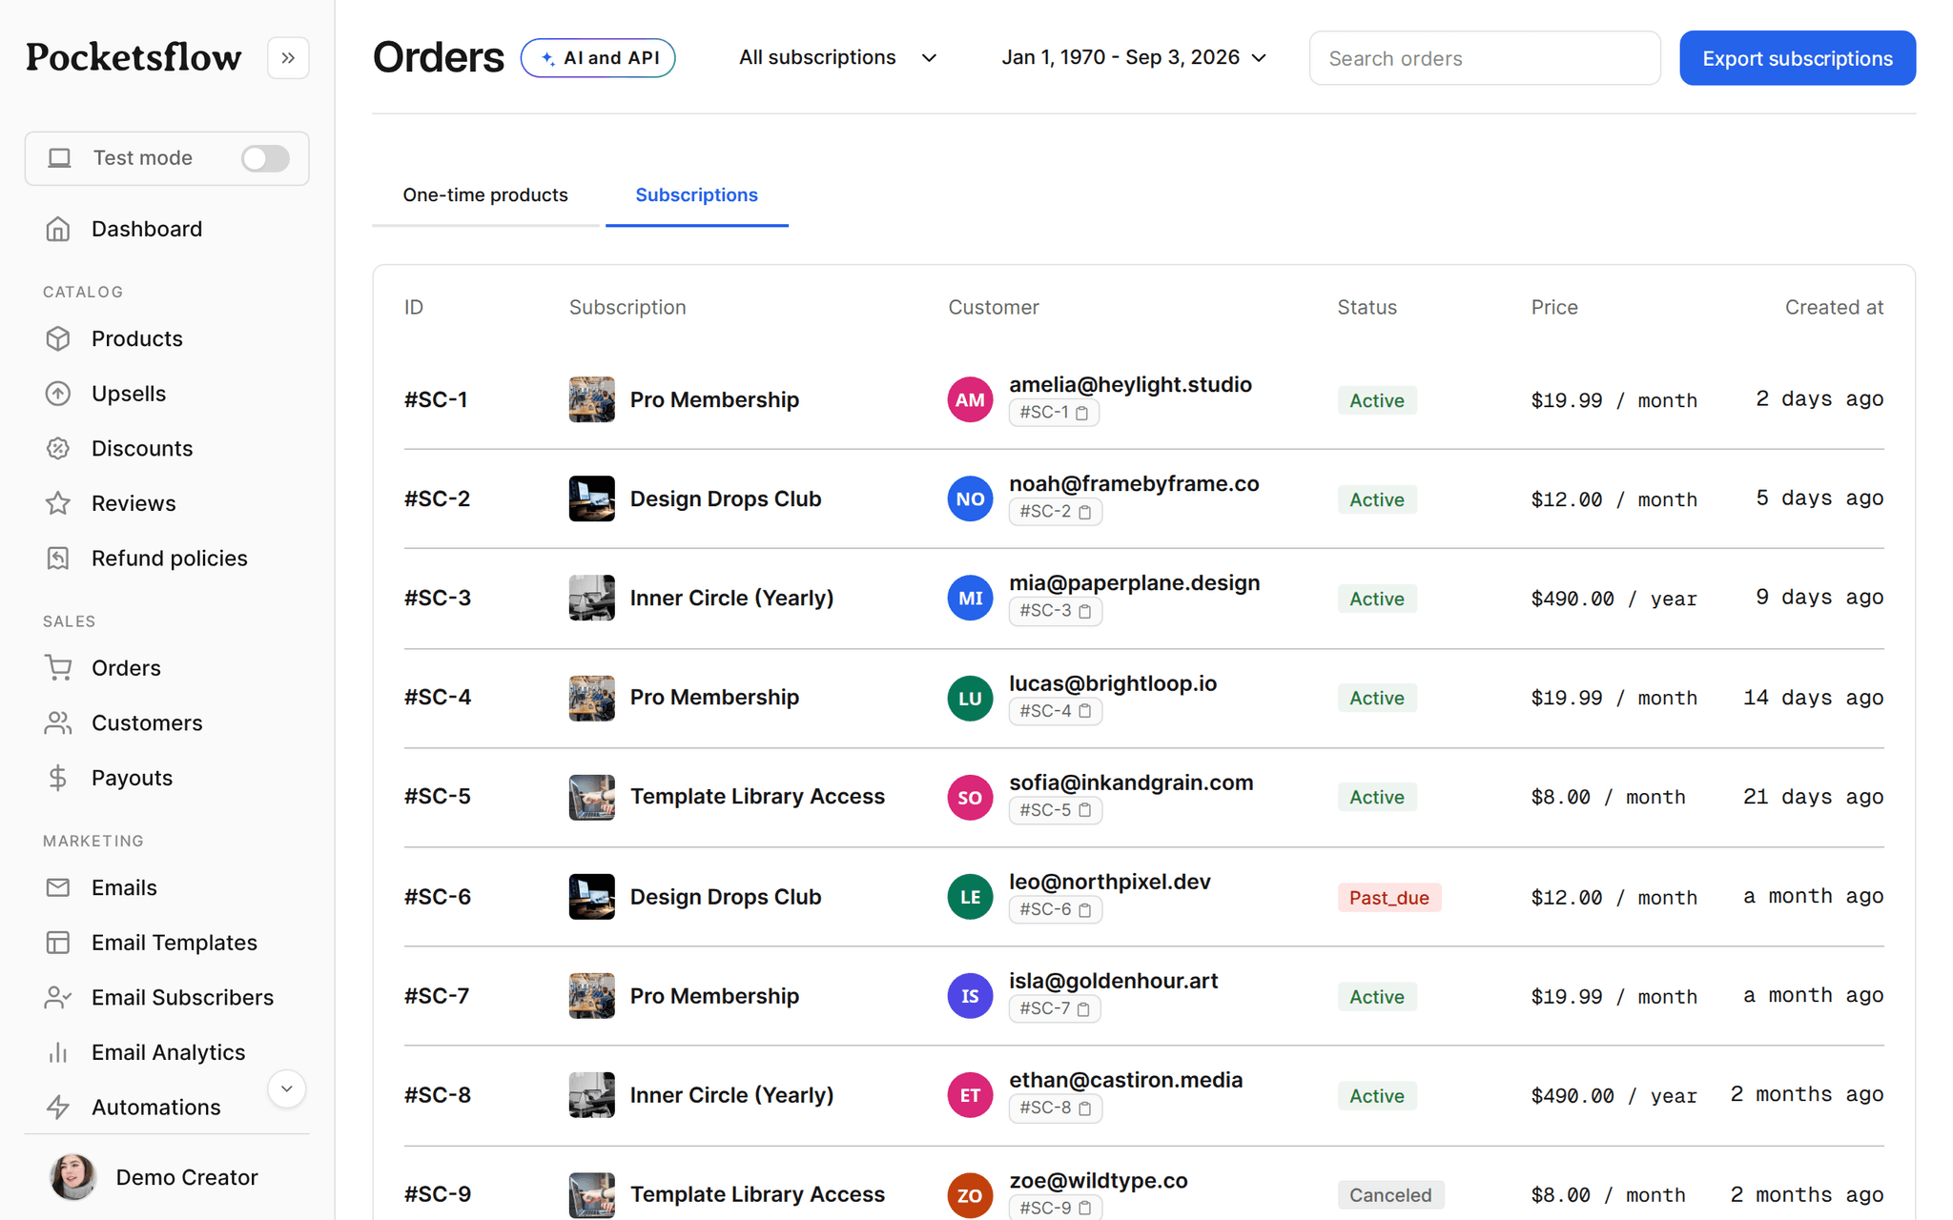Open Products in the catalog
The height and width of the screenshot is (1220, 1953).
137,338
